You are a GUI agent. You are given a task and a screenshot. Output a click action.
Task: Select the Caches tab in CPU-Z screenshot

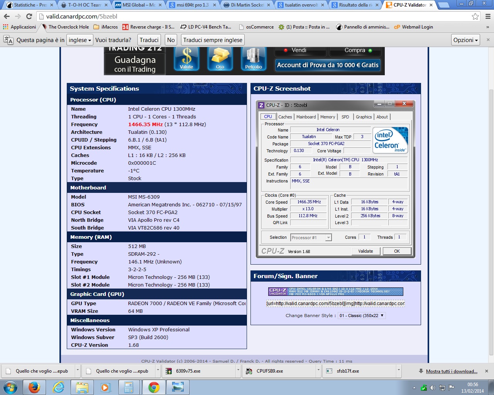(285, 117)
